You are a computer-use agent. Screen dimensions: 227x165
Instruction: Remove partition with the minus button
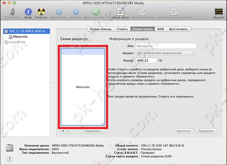[68, 131]
